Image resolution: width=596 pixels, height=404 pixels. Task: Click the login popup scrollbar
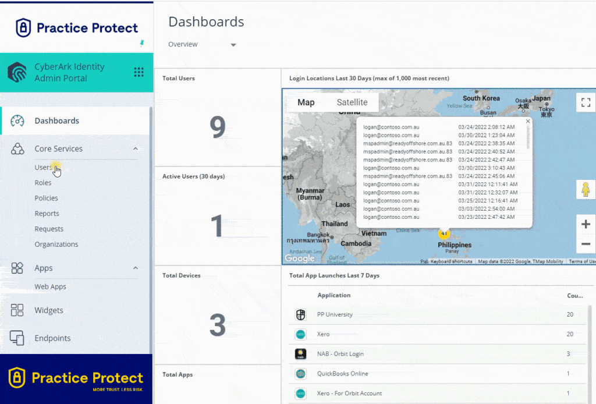tap(528, 137)
